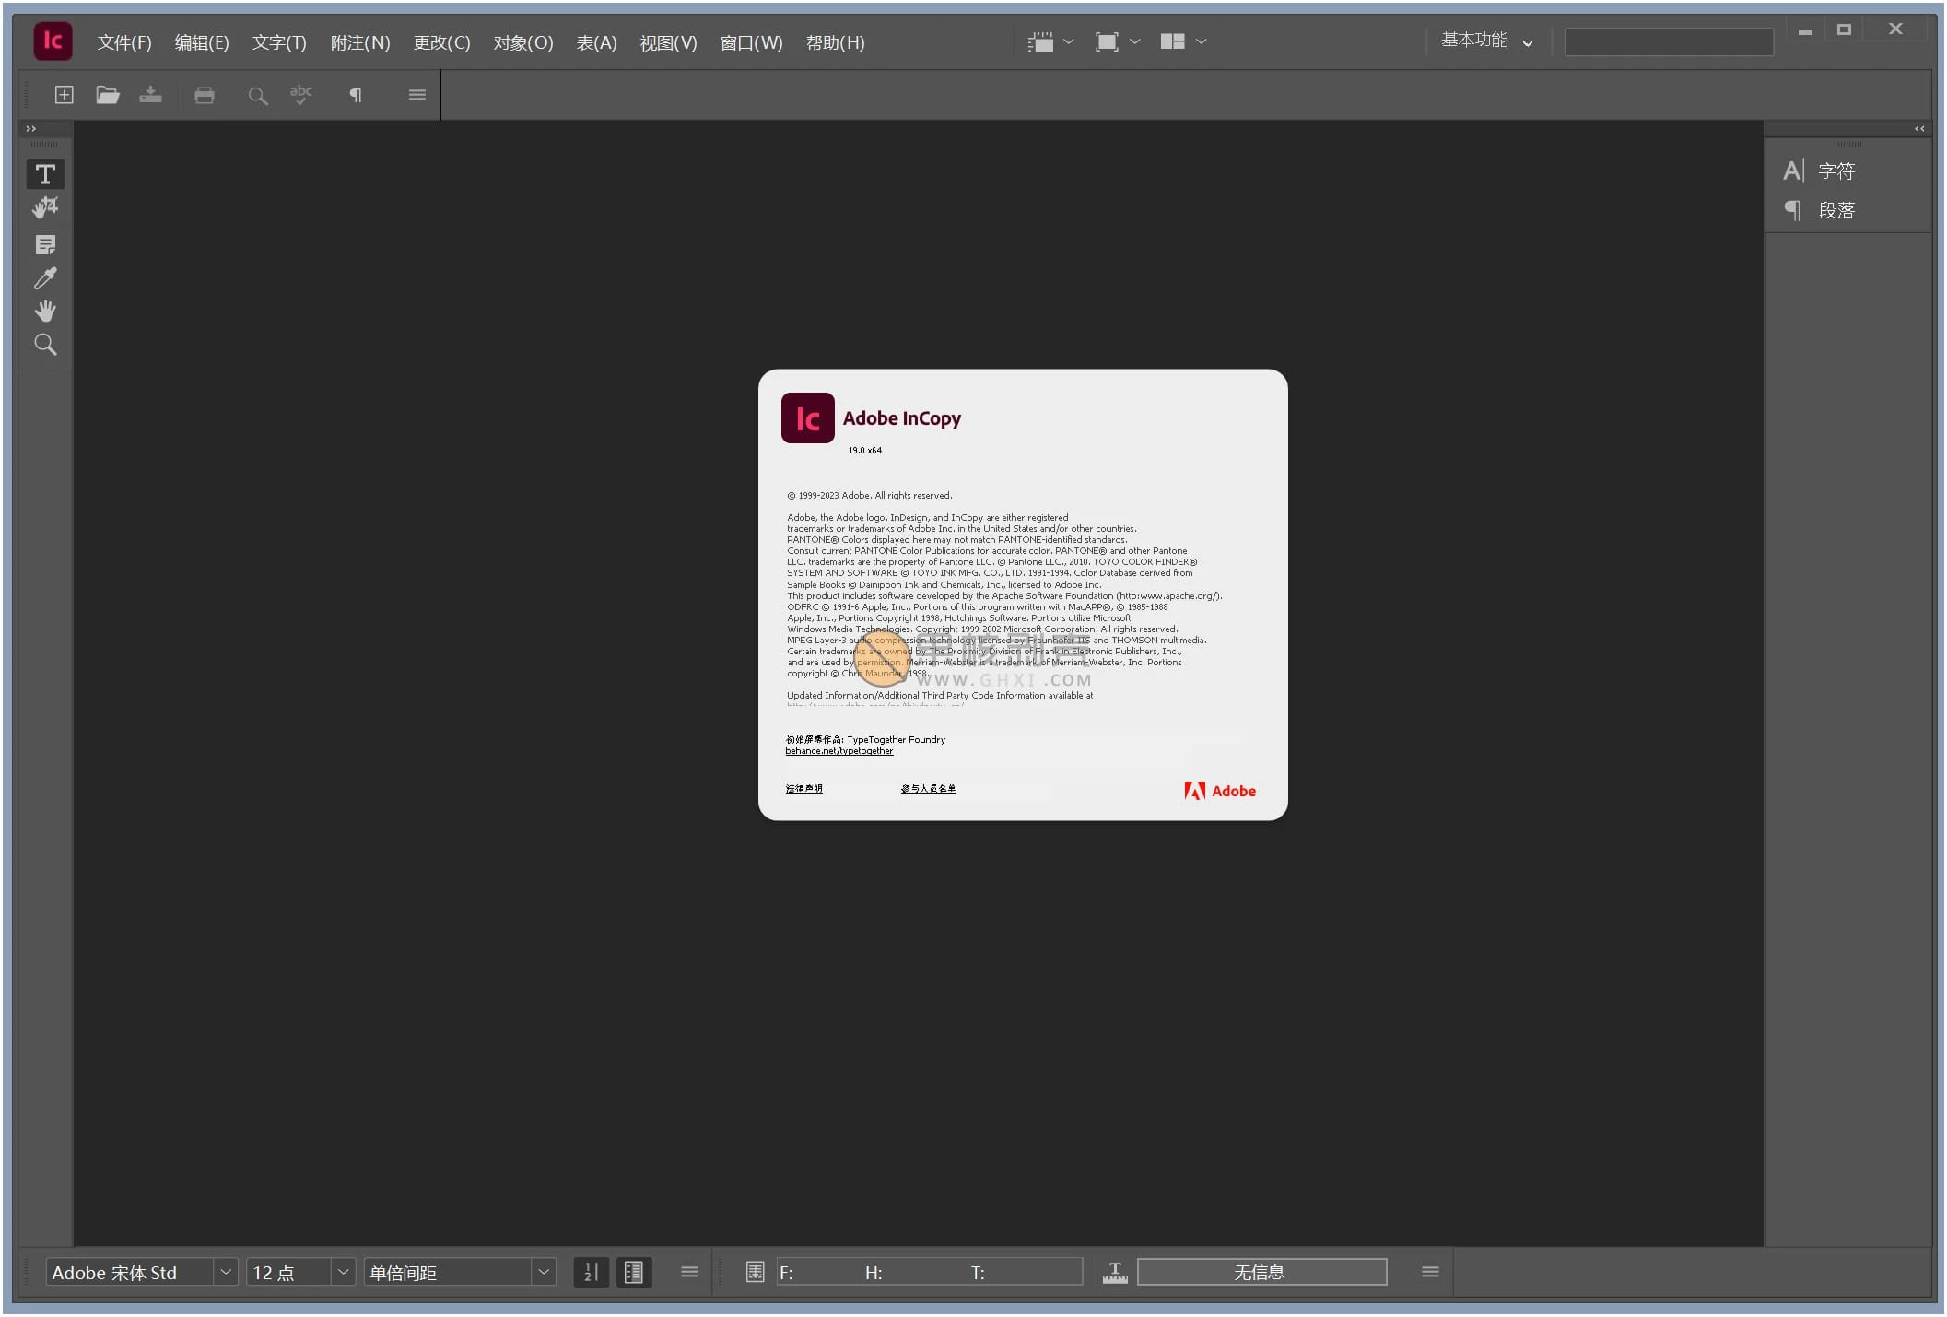Select the Hand tool
Screen dimensions: 1947x1317
[x=45, y=311]
